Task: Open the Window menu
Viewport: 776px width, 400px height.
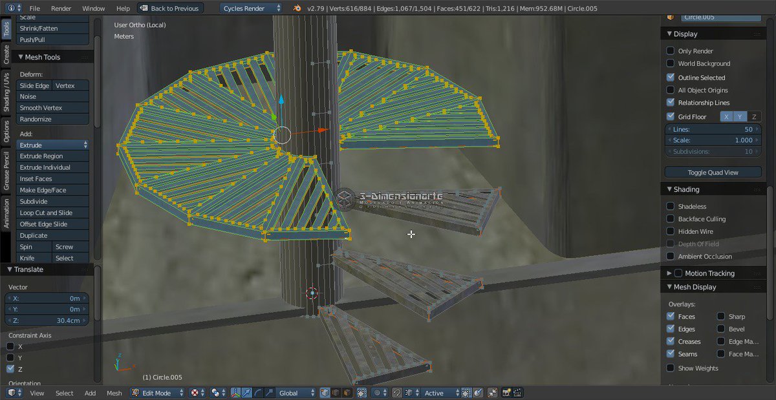Action: click(94, 8)
